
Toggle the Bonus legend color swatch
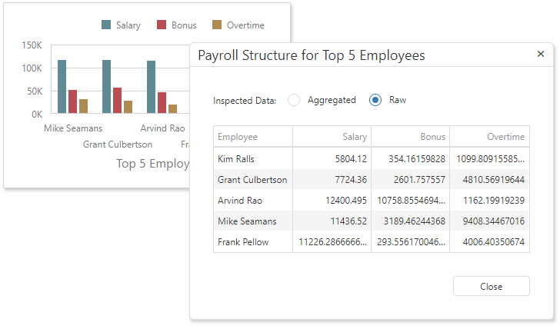point(162,25)
